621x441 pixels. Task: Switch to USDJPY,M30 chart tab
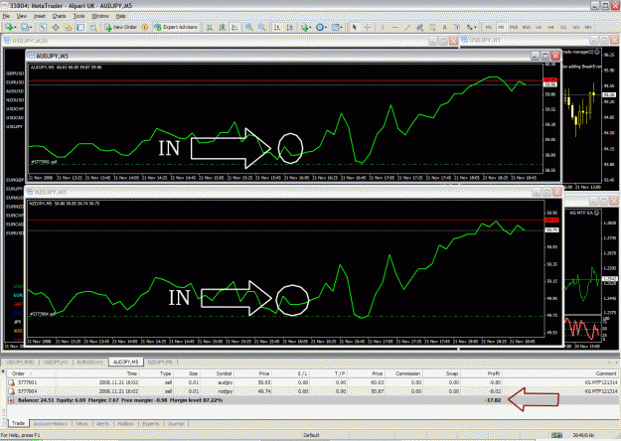click(20, 362)
